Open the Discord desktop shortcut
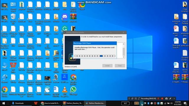The image size is (189, 106). tap(65, 18)
